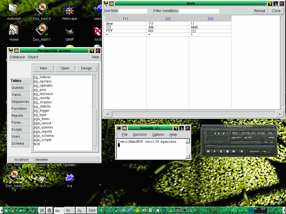The width and height of the screenshot is (286, 214).
Task: Click the smiley face icon on the panel
Action: tap(137, 211)
